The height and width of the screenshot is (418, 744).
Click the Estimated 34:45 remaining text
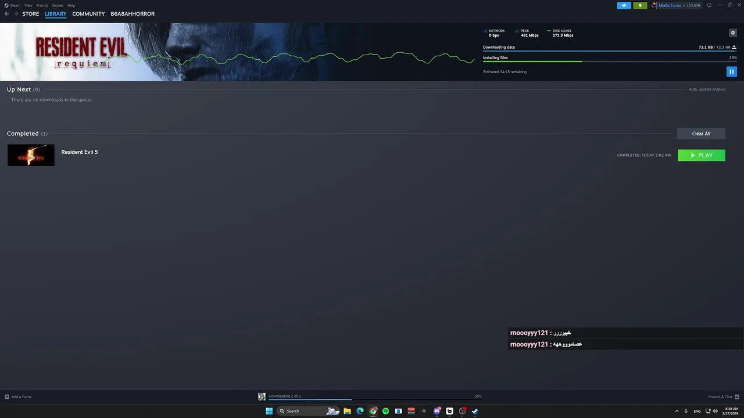(505, 72)
